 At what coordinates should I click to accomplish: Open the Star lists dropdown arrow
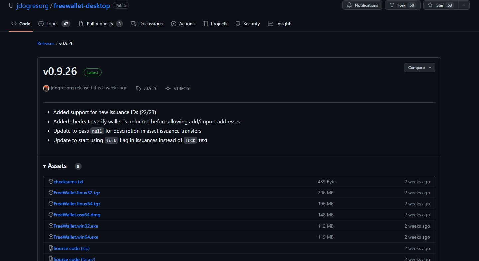(464, 5)
